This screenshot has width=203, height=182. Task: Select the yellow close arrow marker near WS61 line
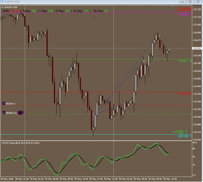coord(144,61)
